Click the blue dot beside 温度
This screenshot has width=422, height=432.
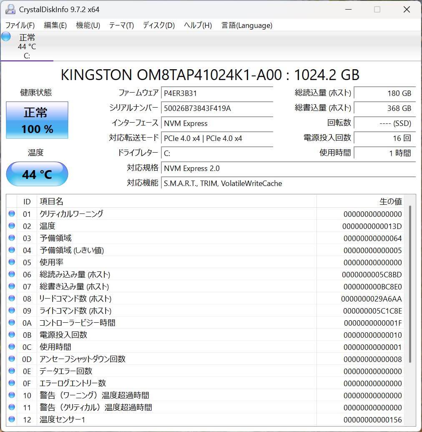[12, 226]
